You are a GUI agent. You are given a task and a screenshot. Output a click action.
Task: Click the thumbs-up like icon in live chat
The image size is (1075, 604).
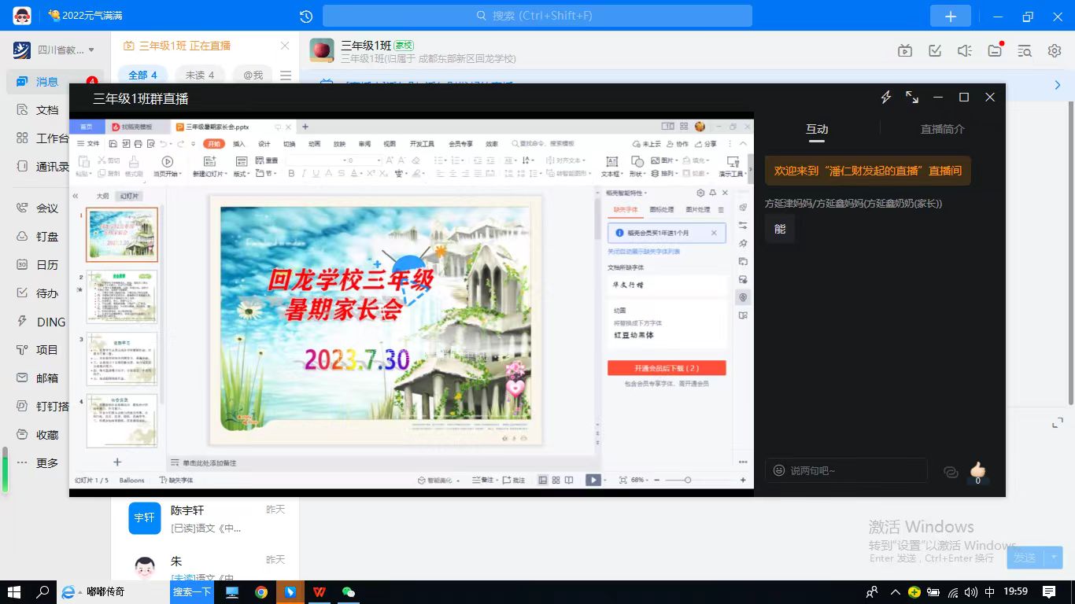point(977,470)
